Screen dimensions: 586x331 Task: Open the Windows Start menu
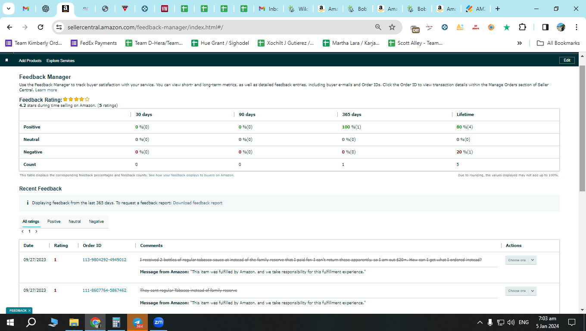[10, 322]
